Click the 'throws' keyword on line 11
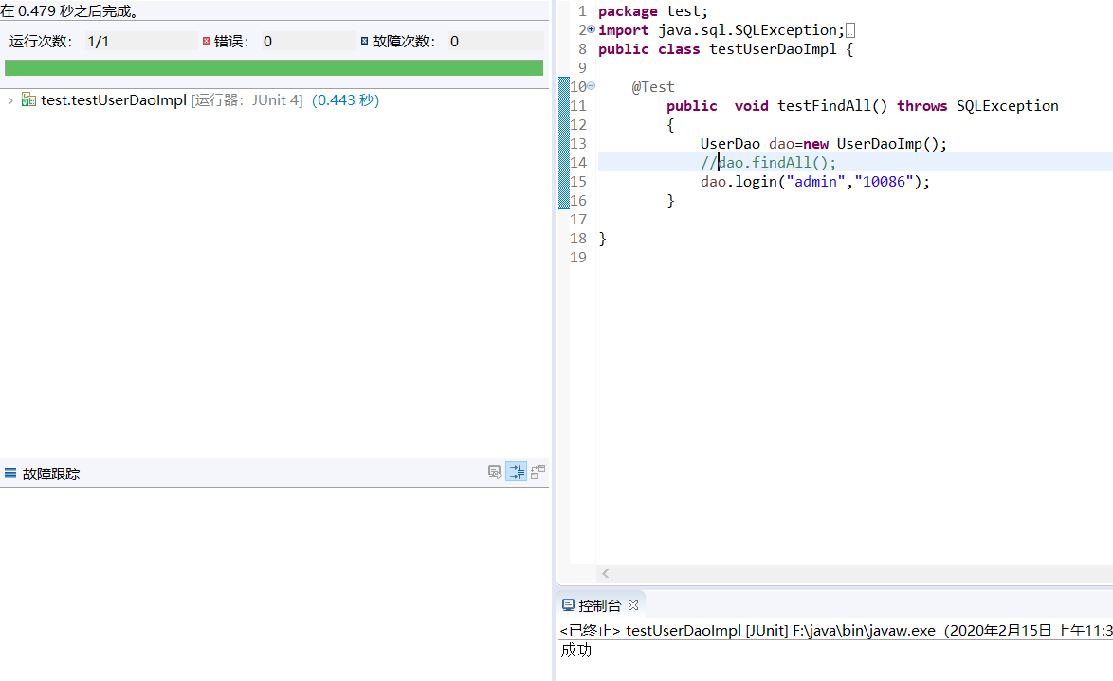1113x681 pixels. [922, 106]
